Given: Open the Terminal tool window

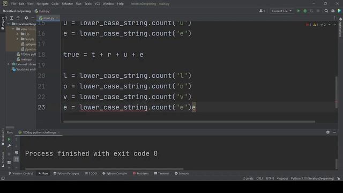Looking at the screenshot, I should pyautogui.click(x=162, y=173).
